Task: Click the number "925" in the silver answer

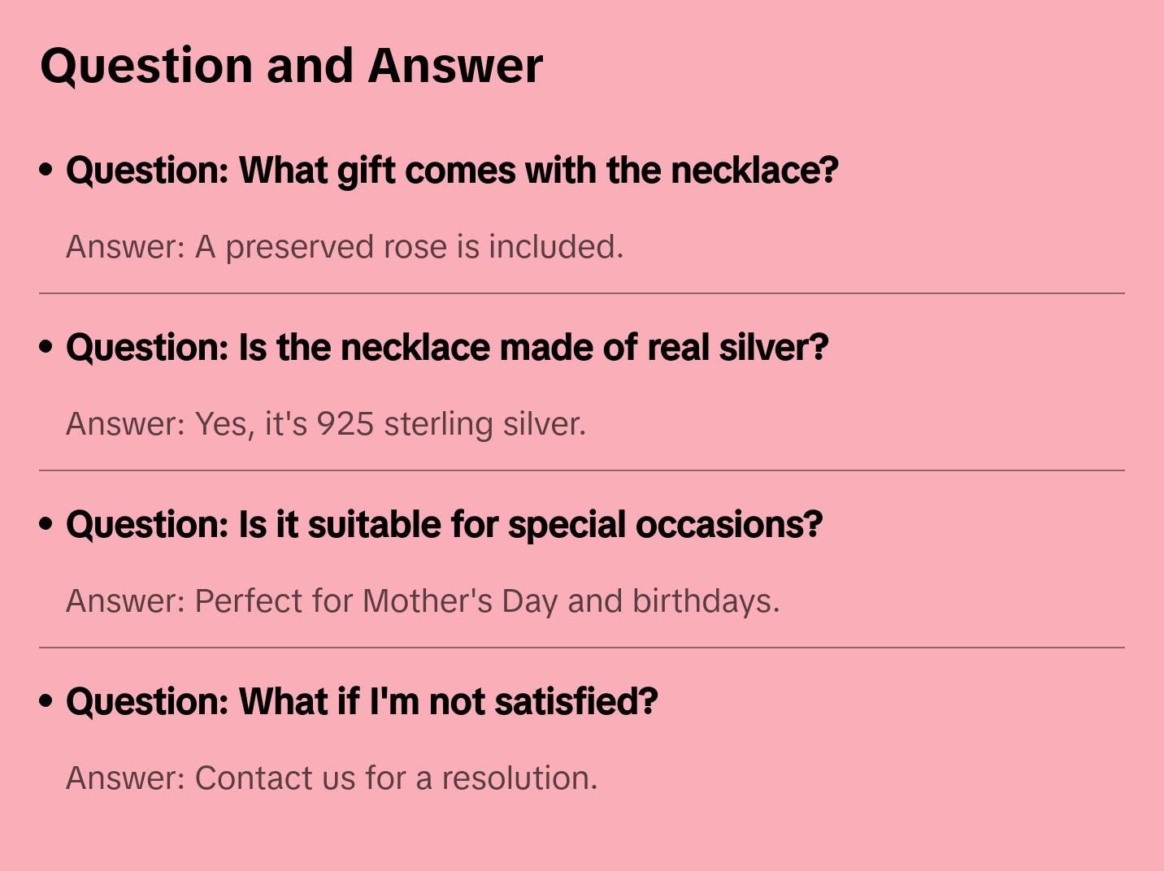Action: [x=345, y=424]
